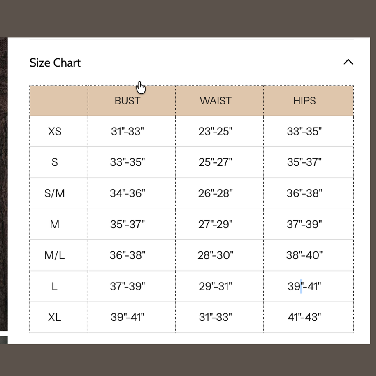
Task: Click the L hips value 39"-41"
Action: pyautogui.click(x=304, y=286)
